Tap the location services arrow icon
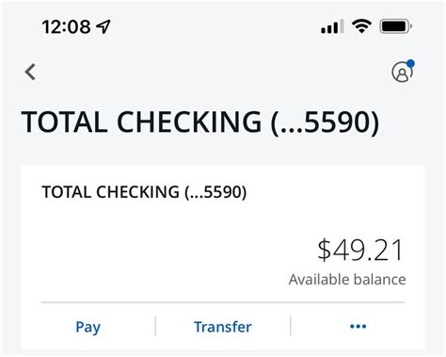The width and height of the screenshot is (446, 357). click(104, 26)
